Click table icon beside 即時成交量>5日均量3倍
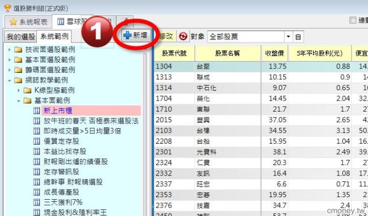This screenshot has width=368, height=216. 37,131
